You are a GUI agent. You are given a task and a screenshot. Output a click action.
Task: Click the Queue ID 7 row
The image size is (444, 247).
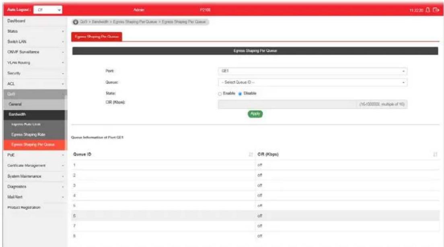tap(255, 226)
